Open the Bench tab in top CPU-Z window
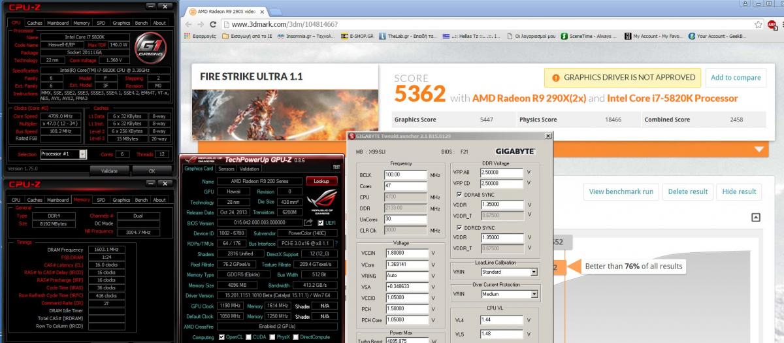784x343 pixels. [142, 23]
